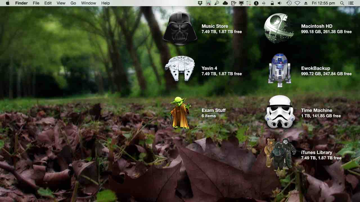This screenshot has height=202, width=360.
Task: Click '1 TB, 141.85 GB free' text
Action: 321,116
